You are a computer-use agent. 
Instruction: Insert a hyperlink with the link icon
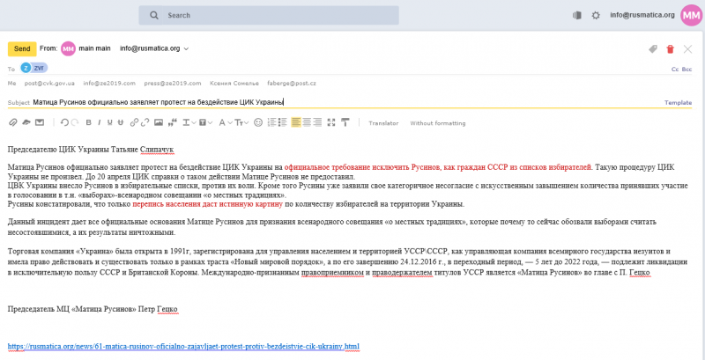pyautogui.click(x=134, y=122)
